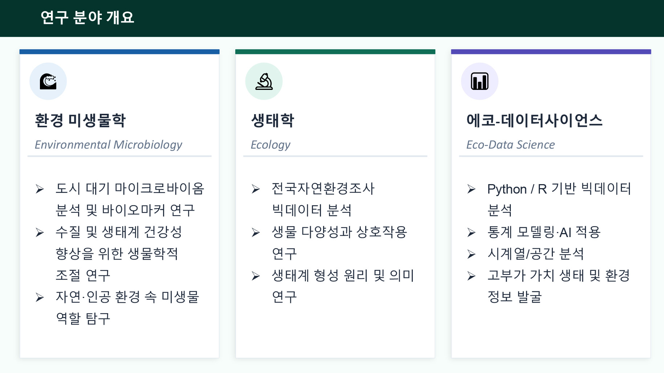Image resolution: width=664 pixels, height=373 pixels.
Task: Click the line 조절 연구
Action: click(x=83, y=275)
